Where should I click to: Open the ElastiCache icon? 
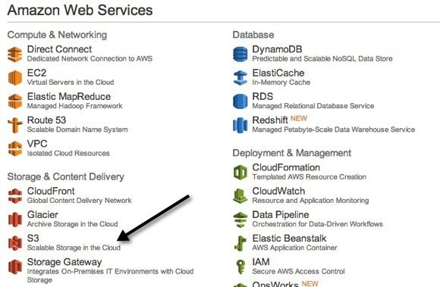click(x=240, y=78)
